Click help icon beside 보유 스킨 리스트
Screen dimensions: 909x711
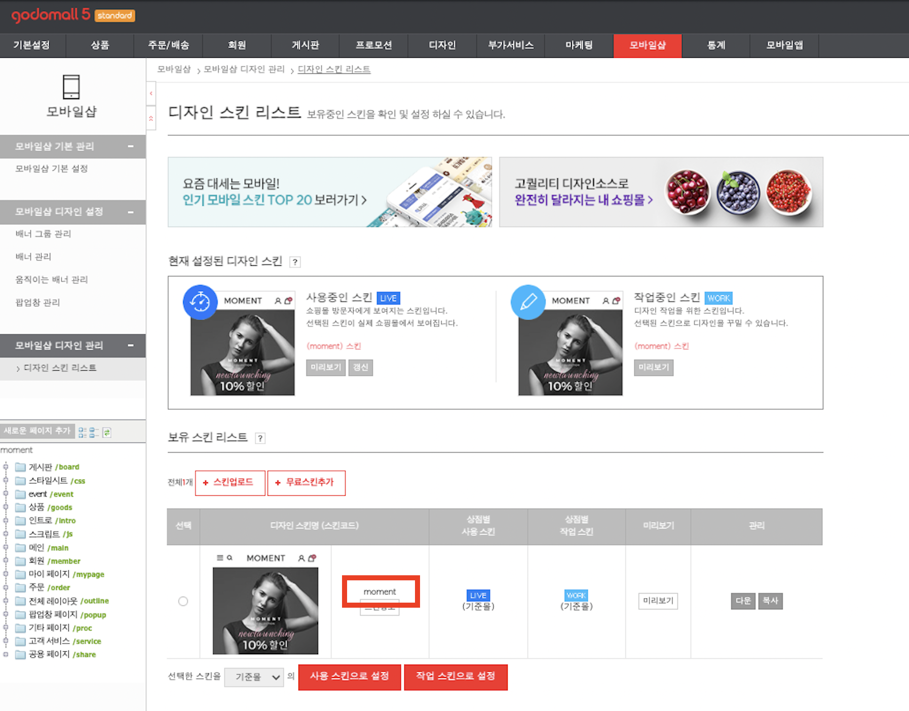coord(260,438)
